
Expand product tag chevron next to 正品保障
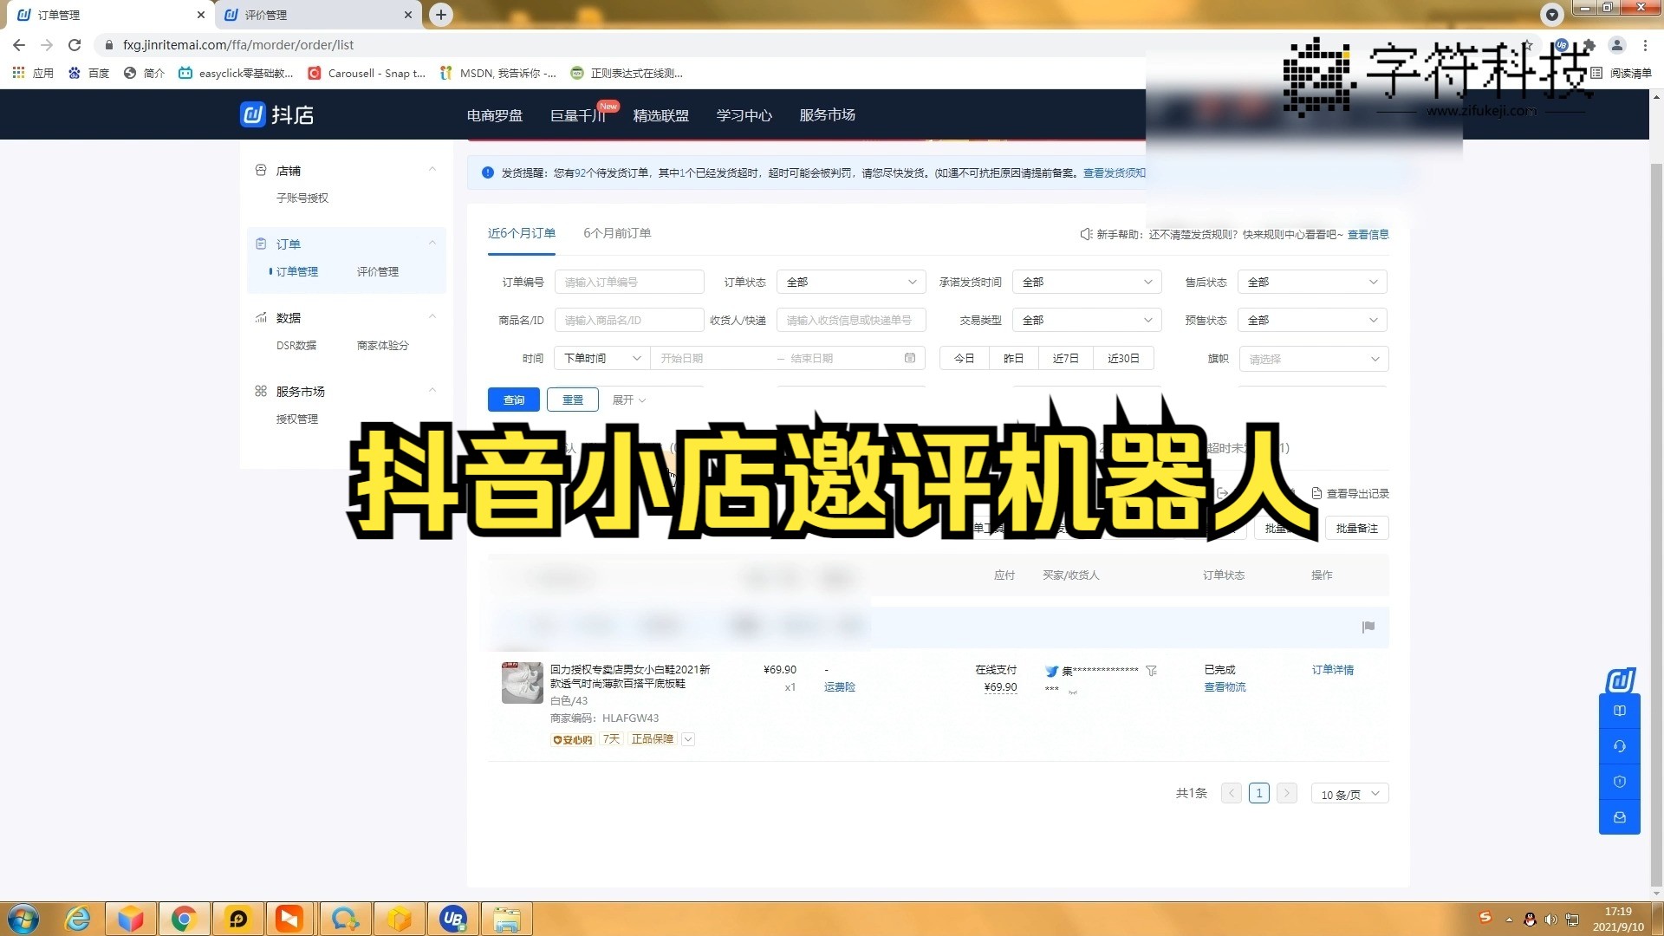(x=688, y=739)
